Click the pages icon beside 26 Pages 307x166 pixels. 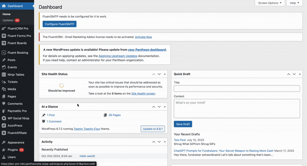105,115
